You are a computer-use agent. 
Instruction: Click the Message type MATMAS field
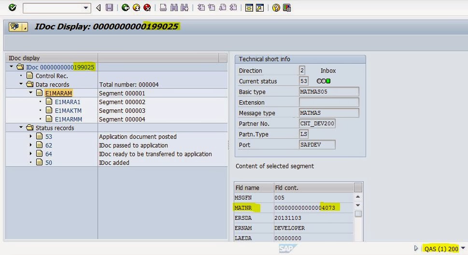329,113
